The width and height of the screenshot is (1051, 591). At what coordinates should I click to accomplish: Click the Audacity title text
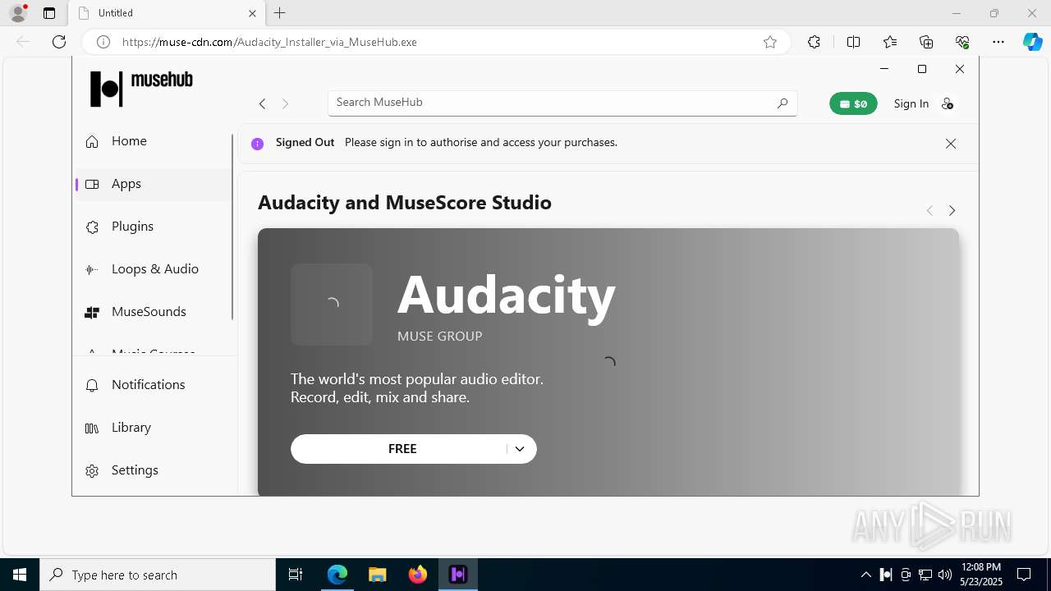(x=507, y=294)
